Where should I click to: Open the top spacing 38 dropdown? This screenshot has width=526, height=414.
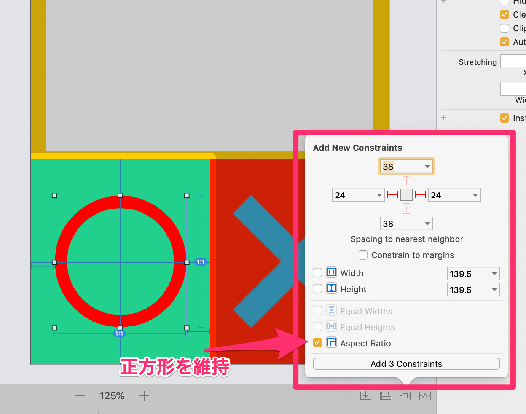[x=427, y=166]
